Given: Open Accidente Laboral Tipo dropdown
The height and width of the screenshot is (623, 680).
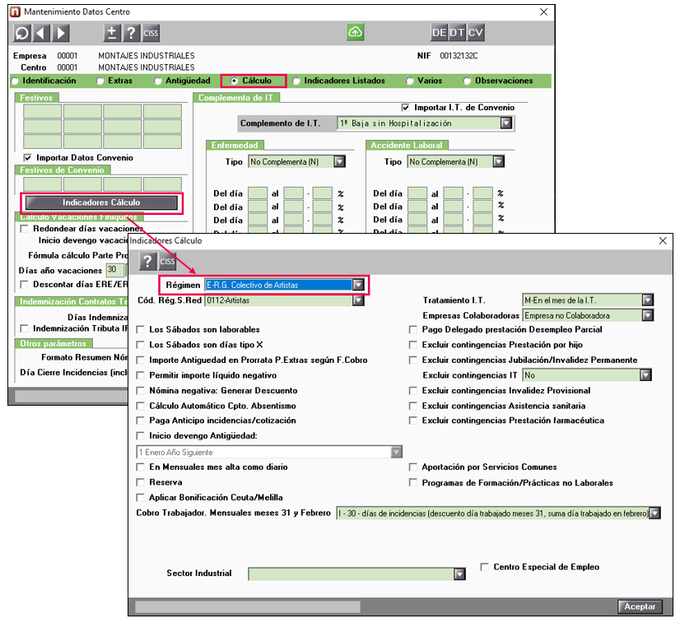Looking at the screenshot, I should click(x=499, y=161).
